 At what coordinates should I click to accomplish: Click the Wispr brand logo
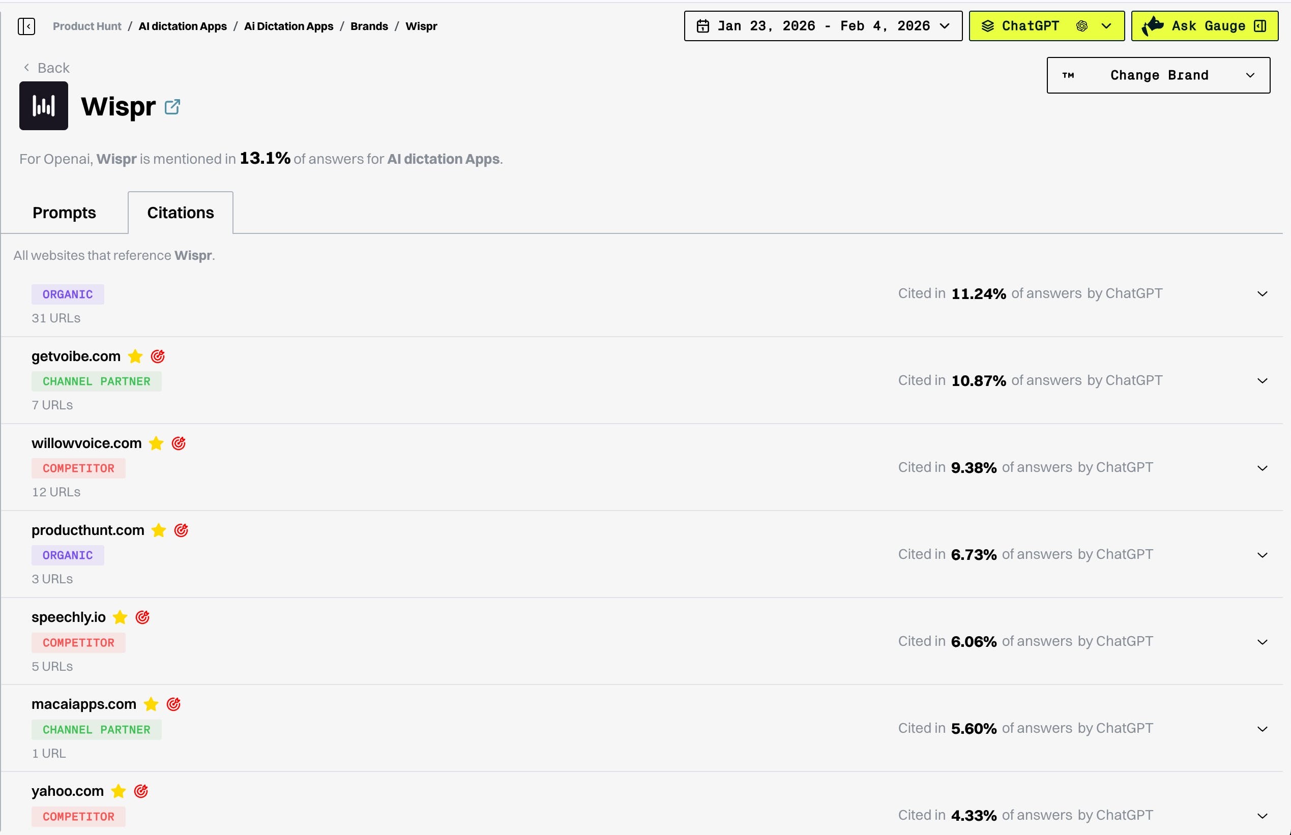click(43, 106)
